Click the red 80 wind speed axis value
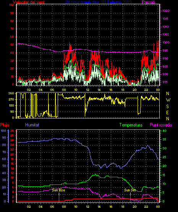 point(12,21)
